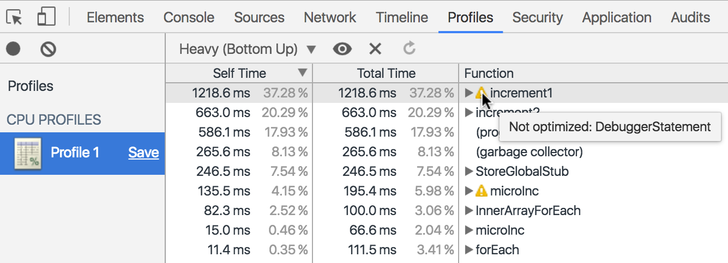Click the CPU PROFILES section label
Image resolution: width=728 pixels, height=263 pixels.
54,120
